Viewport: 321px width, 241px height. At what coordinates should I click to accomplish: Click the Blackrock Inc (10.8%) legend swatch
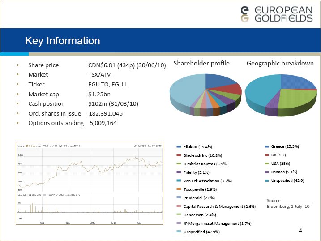click(179, 155)
